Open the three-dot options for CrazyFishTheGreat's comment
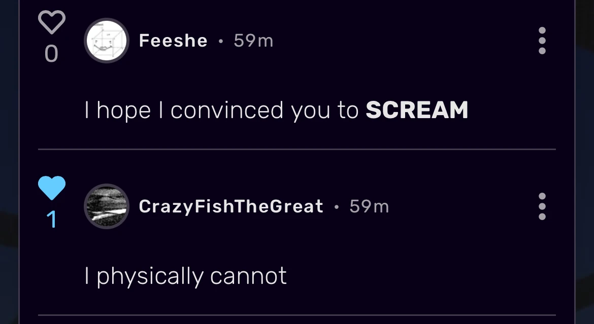This screenshot has height=324, width=594. 542,206
